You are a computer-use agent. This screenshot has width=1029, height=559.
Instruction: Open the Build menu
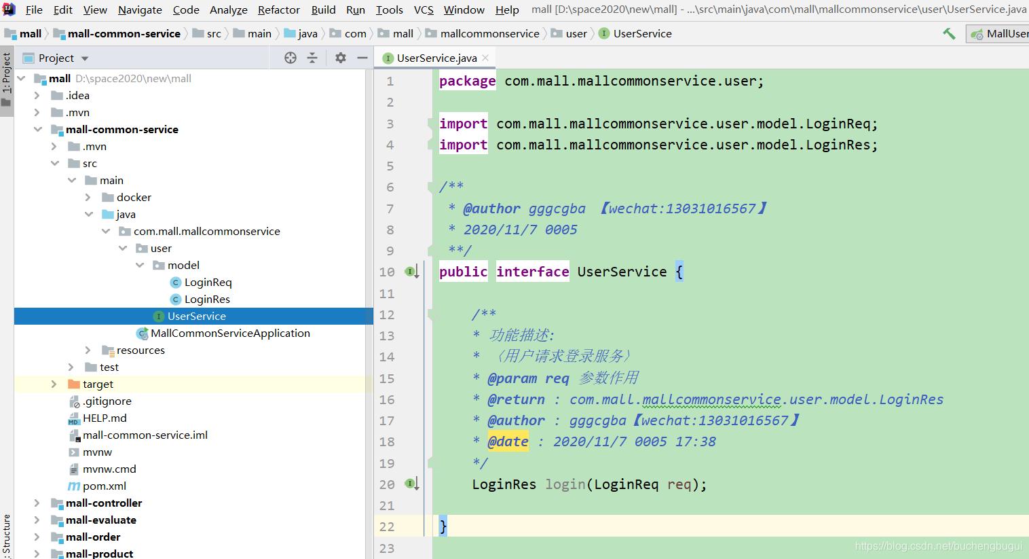324,10
